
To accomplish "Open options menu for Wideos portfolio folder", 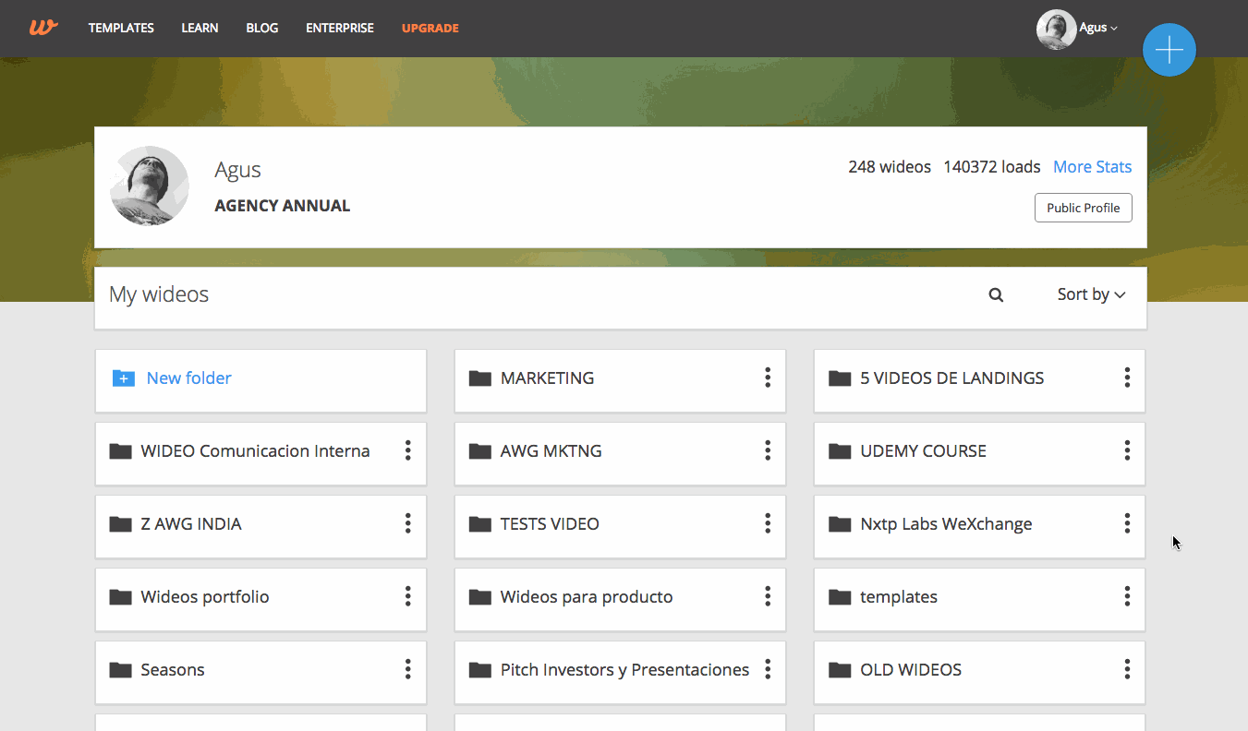I will click(x=407, y=596).
